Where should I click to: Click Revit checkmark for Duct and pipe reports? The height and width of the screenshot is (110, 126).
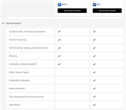(x=94, y=97)
